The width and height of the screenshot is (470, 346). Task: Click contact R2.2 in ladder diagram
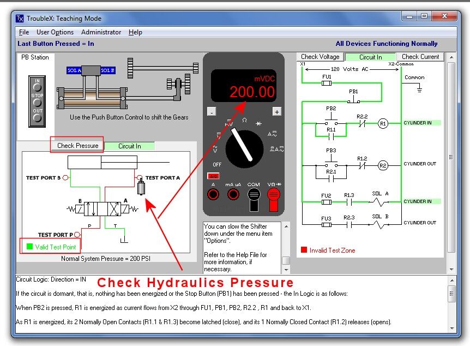[x=362, y=123]
